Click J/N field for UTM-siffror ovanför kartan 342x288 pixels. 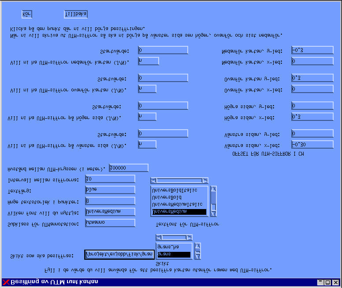click(x=147, y=89)
